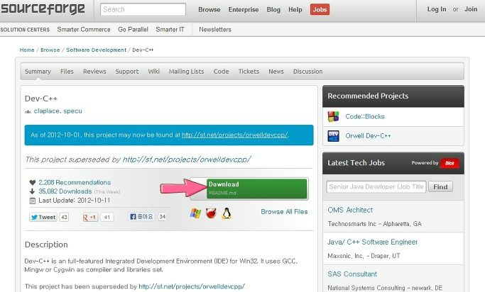Switch to the News tab

[276, 72]
